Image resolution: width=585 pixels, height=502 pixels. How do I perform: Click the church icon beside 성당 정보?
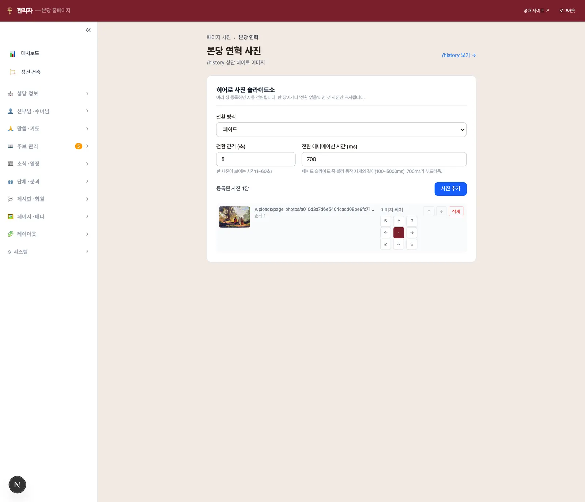(11, 94)
